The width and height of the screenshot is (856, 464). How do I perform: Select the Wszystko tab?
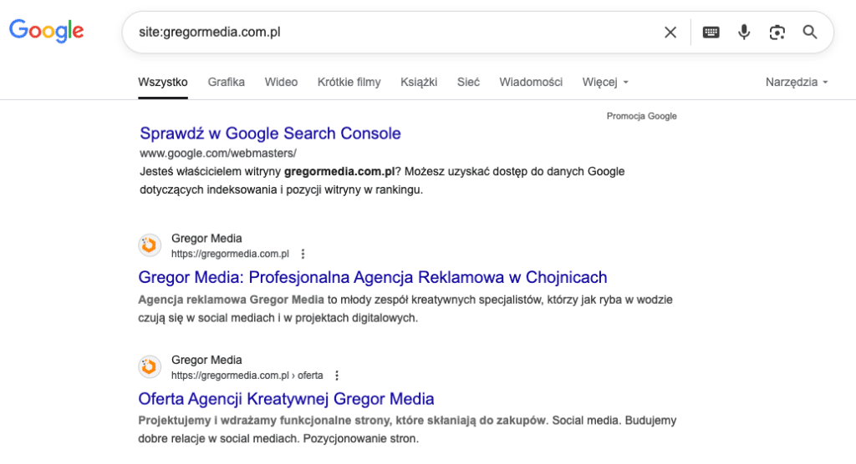coord(163,82)
